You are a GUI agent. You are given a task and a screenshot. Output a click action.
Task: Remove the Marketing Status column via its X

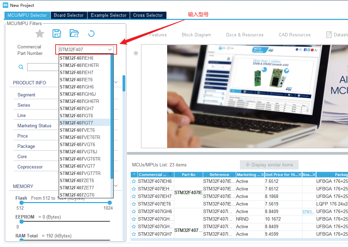(263, 175)
